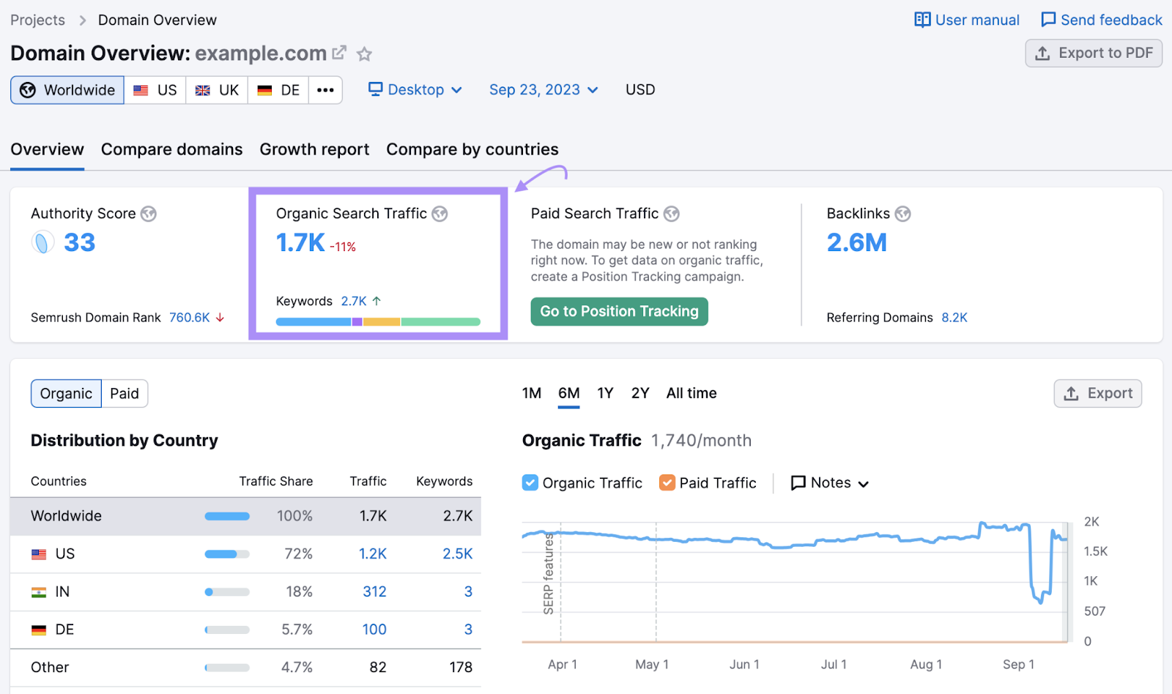Screen dimensions: 1172x694
Task: Expand the Desktop device selector
Action: (x=415, y=89)
